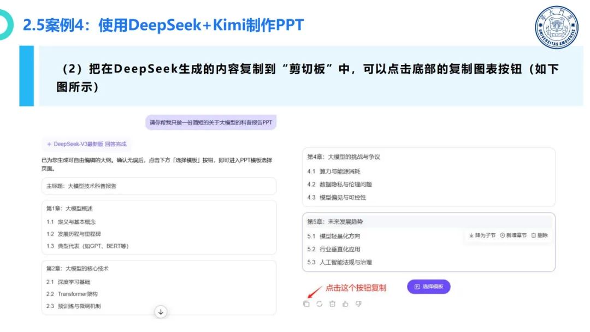Delete the reply using the trash icon

click(332, 304)
